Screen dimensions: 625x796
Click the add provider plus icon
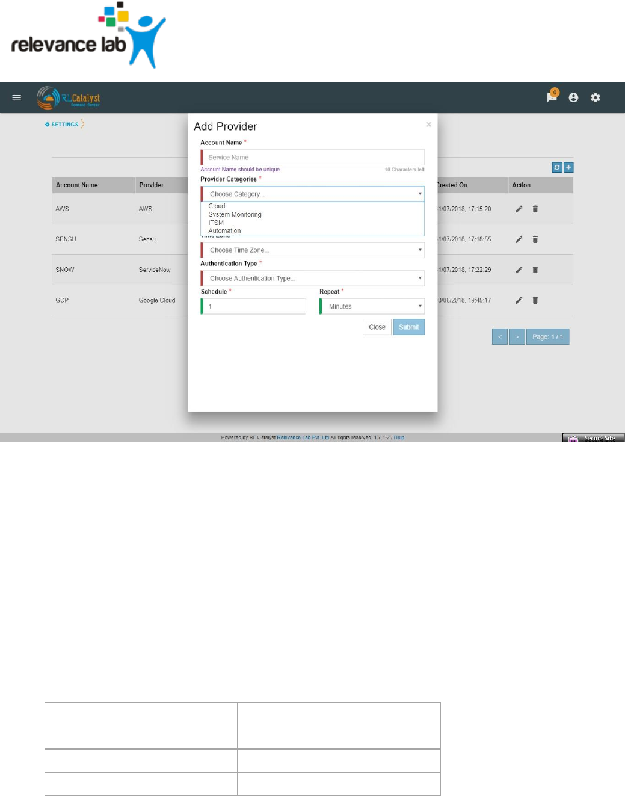(568, 167)
